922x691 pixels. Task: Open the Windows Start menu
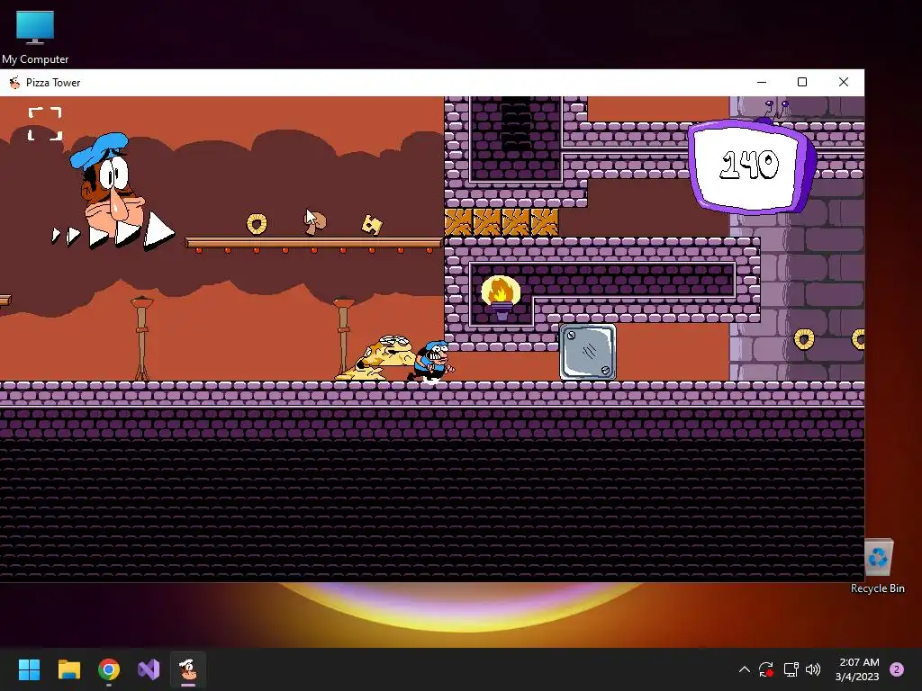[29, 669]
